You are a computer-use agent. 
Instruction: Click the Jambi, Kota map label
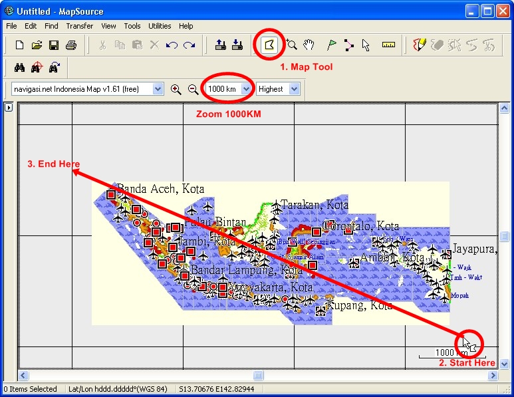point(206,241)
